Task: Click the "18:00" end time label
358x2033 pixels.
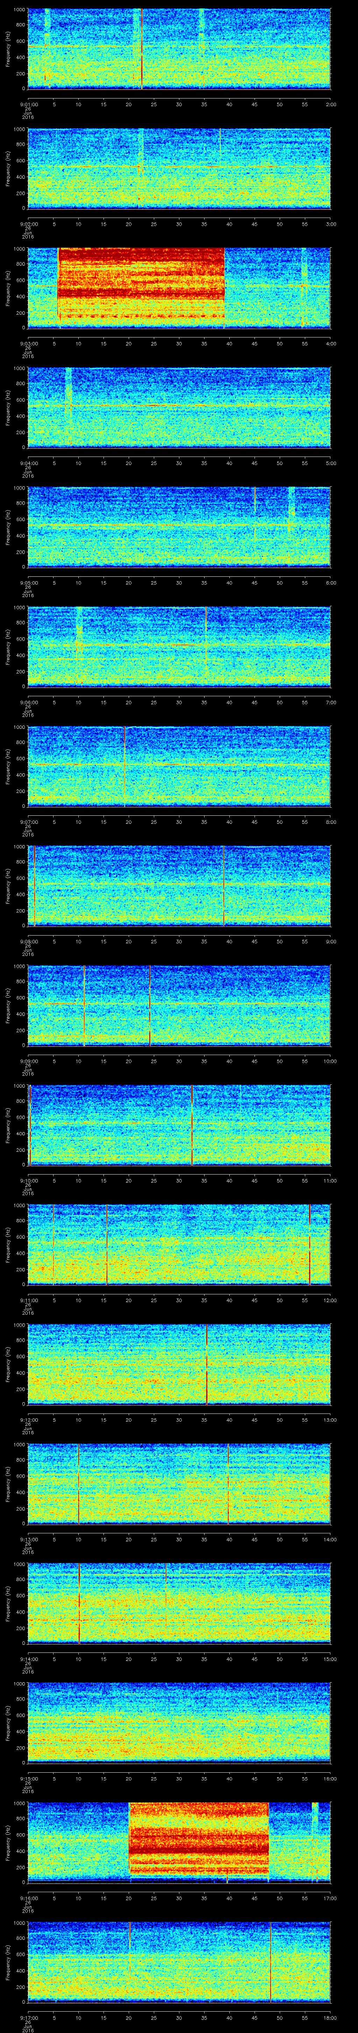Action: point(330,2017)
